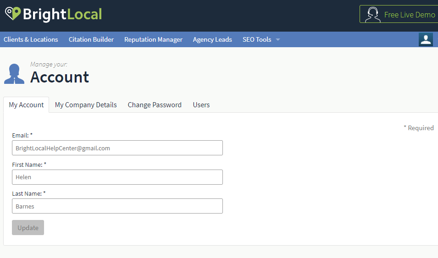This screenshot has width=438, height=258.
Task: Open Reputation Manager
Action: click(153, 39)
